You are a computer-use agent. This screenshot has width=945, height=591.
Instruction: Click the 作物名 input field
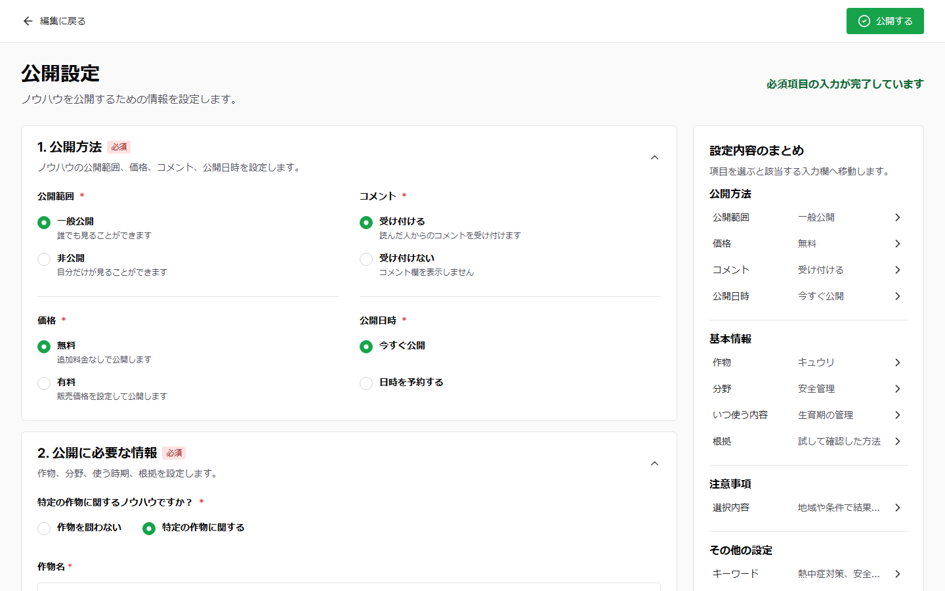pyautogui.click(x=349, y=586)
